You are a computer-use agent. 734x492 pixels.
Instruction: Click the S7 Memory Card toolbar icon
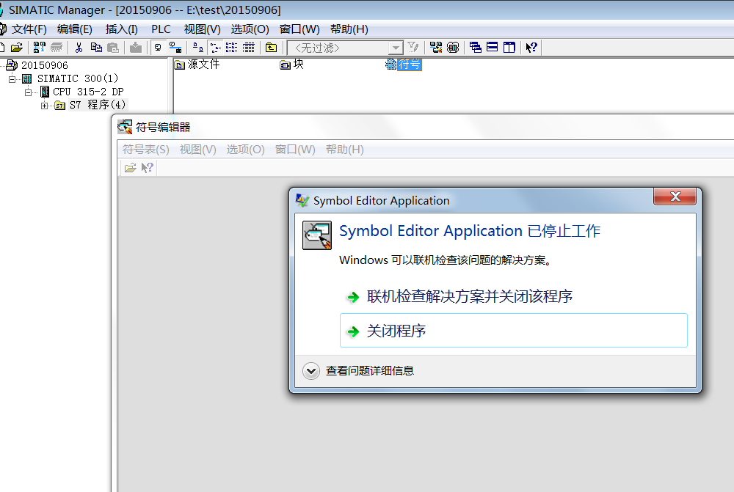[57, 47]
